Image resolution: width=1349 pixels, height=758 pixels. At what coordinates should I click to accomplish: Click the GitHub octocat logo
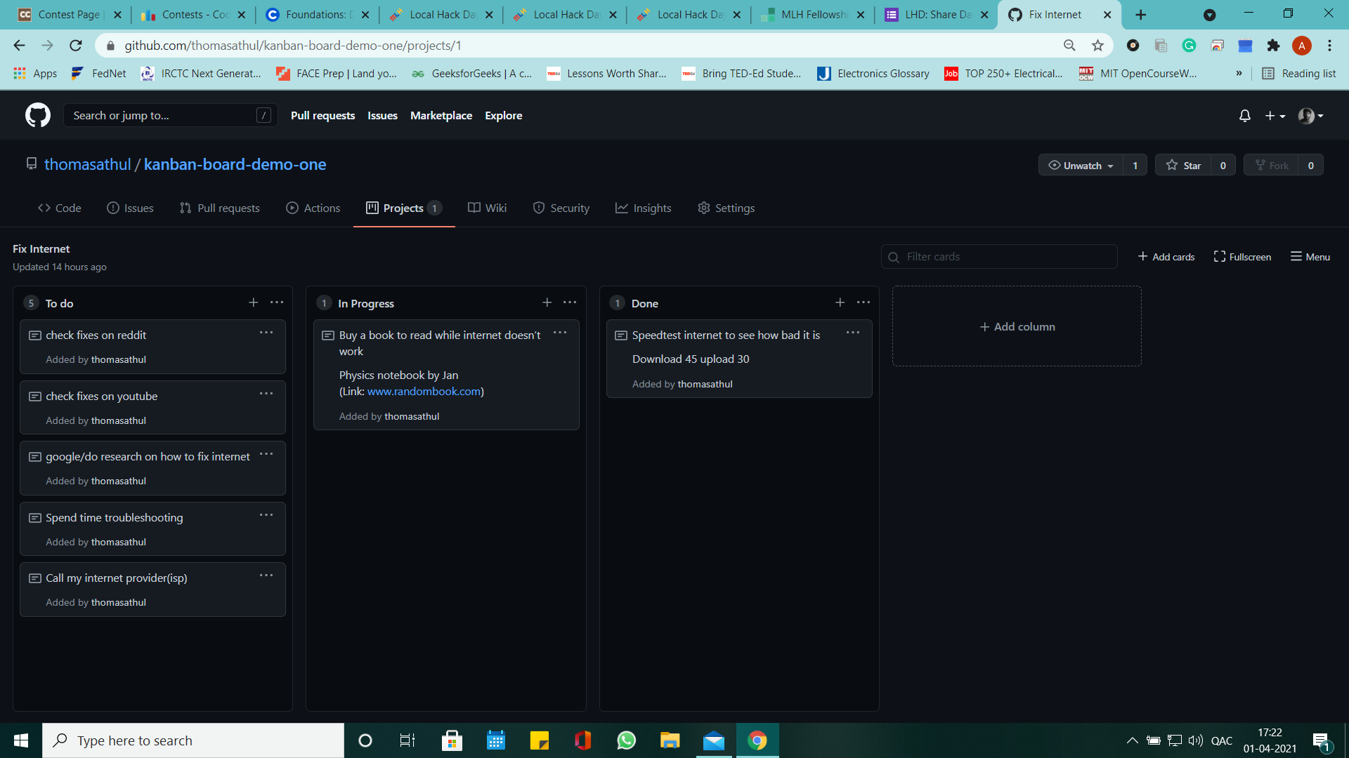(x=38, y=116)
